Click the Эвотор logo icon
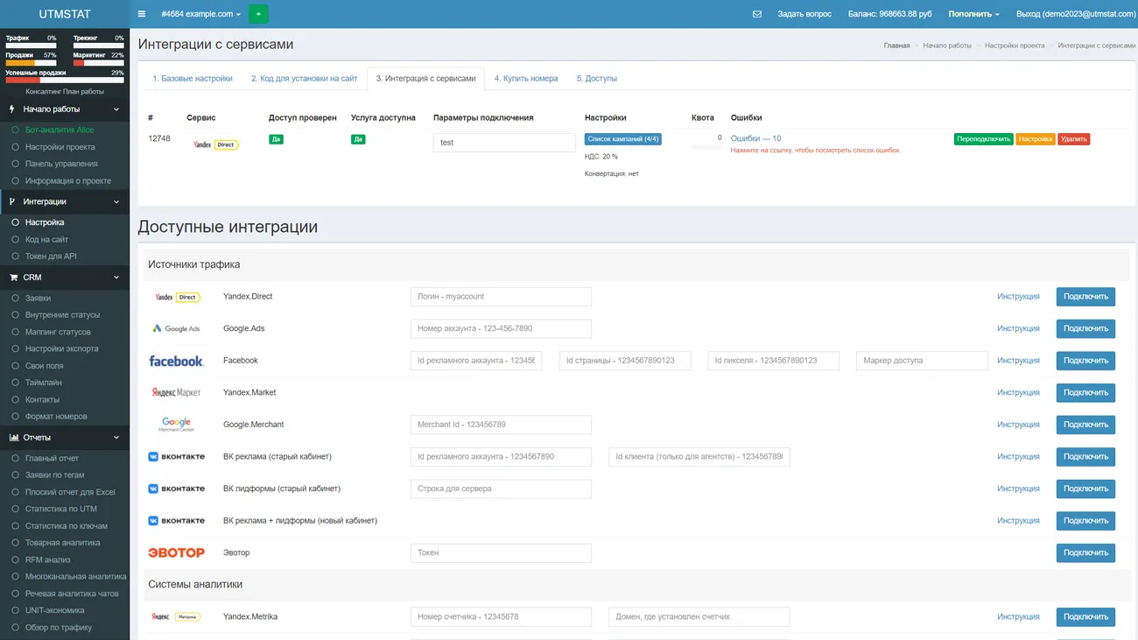 tap(176, 552)
